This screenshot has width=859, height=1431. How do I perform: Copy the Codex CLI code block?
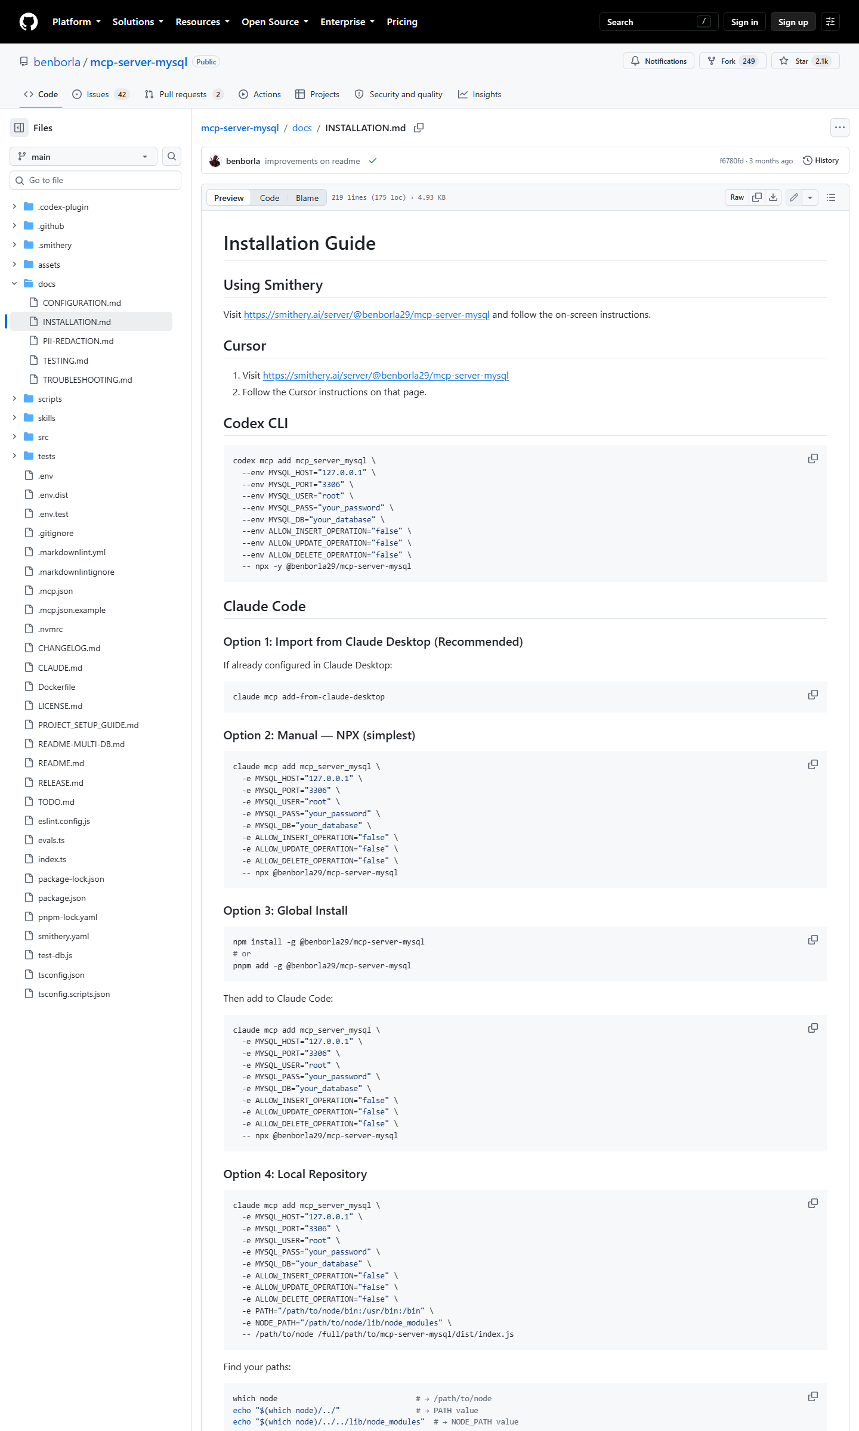813,459
